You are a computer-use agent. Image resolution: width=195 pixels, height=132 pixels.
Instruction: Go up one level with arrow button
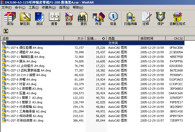[x=6, y=31]
